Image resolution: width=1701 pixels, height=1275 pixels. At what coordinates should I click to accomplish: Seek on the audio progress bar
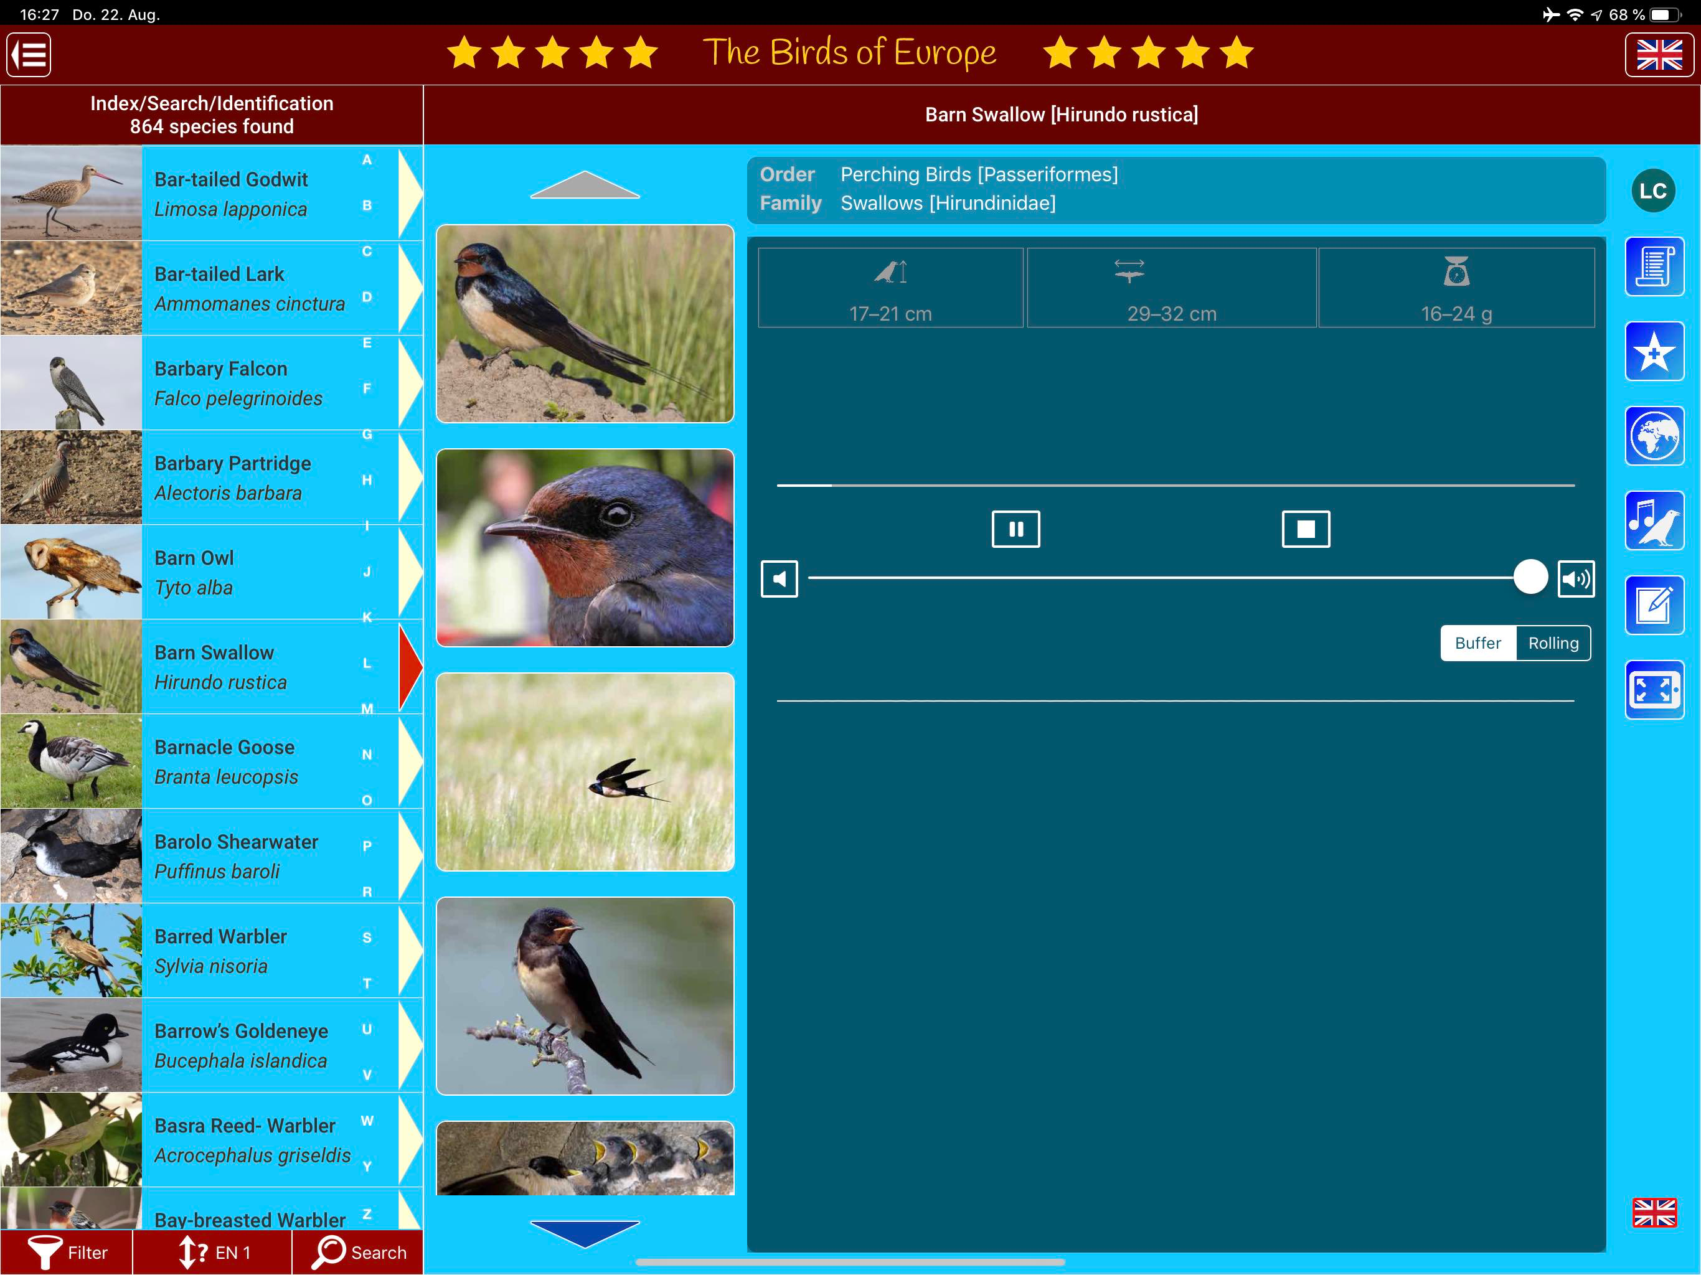point(1175,485)
